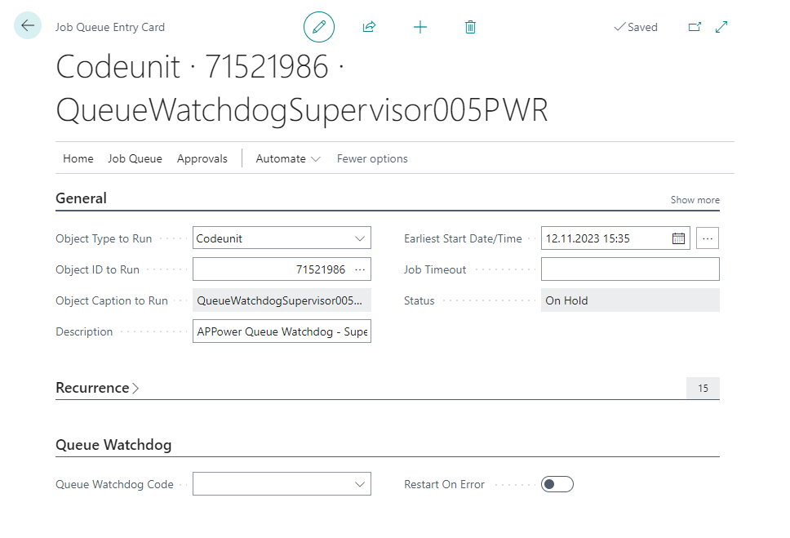Open the record for editing with the pencil icon
Viewport: 790px width, 538px height.
319,27
